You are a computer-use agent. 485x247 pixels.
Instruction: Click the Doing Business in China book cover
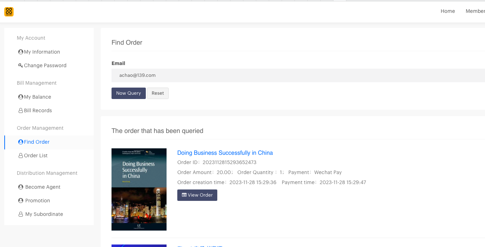(139, 189)
